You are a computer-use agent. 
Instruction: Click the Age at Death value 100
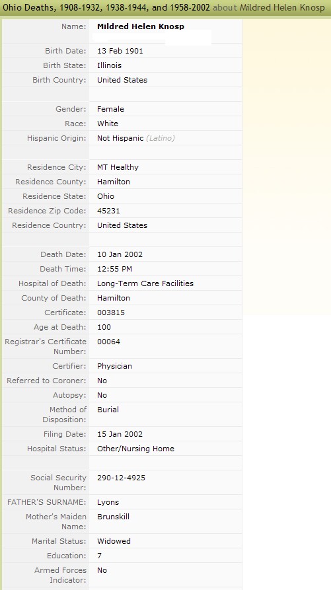tap(104, 327)
